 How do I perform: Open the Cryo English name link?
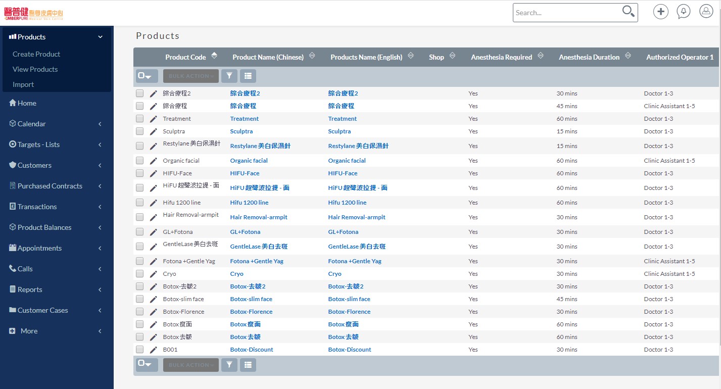335,274
